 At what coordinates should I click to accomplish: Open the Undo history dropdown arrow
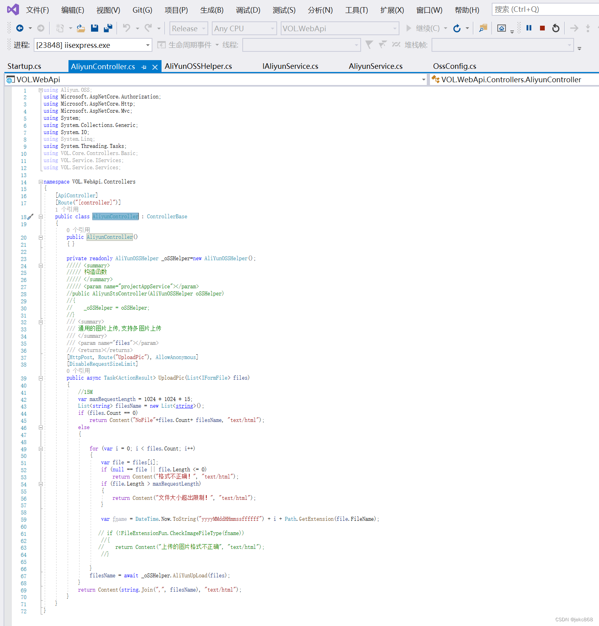137,28
